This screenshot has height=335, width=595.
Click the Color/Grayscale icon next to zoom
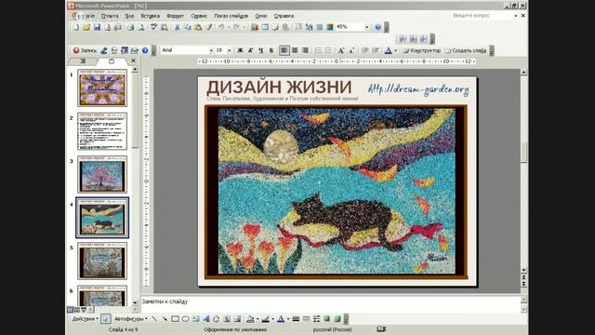point(330,27)
